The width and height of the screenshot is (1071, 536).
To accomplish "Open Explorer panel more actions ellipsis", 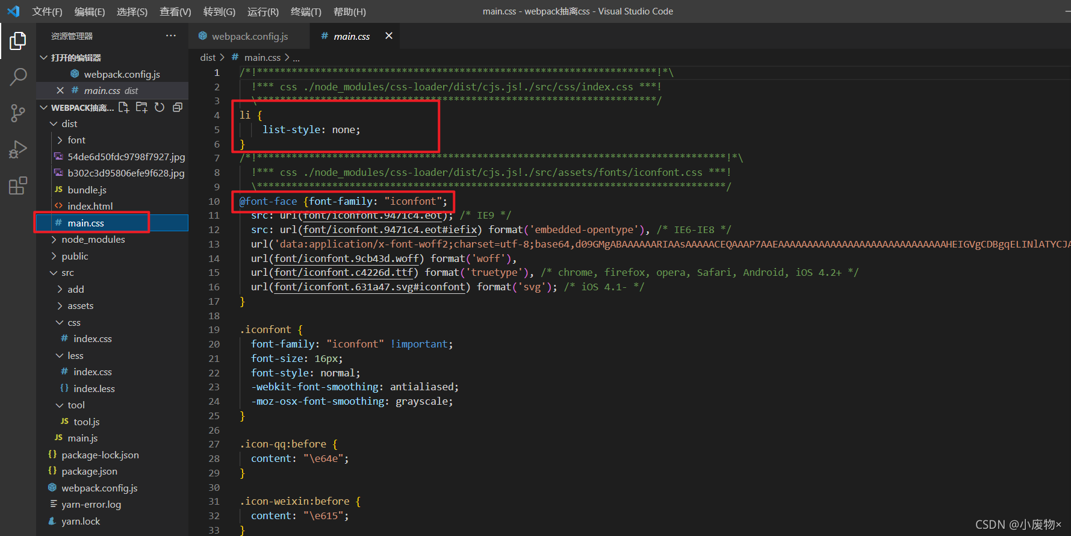I will pyautogui.click(x=171, y=36).
